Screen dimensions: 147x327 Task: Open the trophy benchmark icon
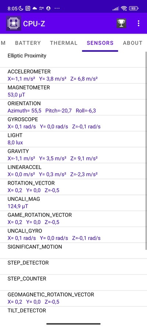tap(121, 24)
